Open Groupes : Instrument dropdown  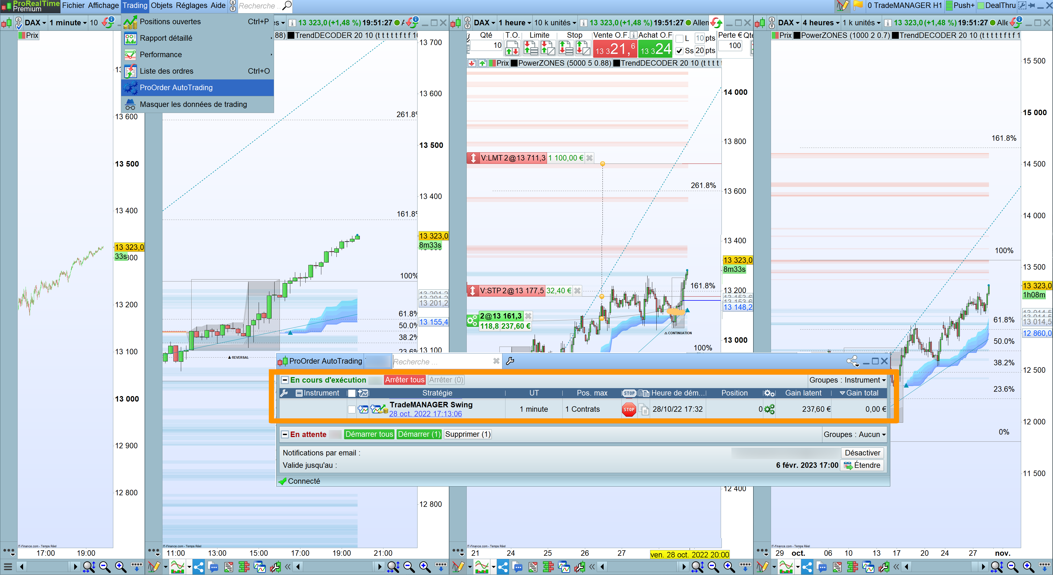(x=847, y=380)
